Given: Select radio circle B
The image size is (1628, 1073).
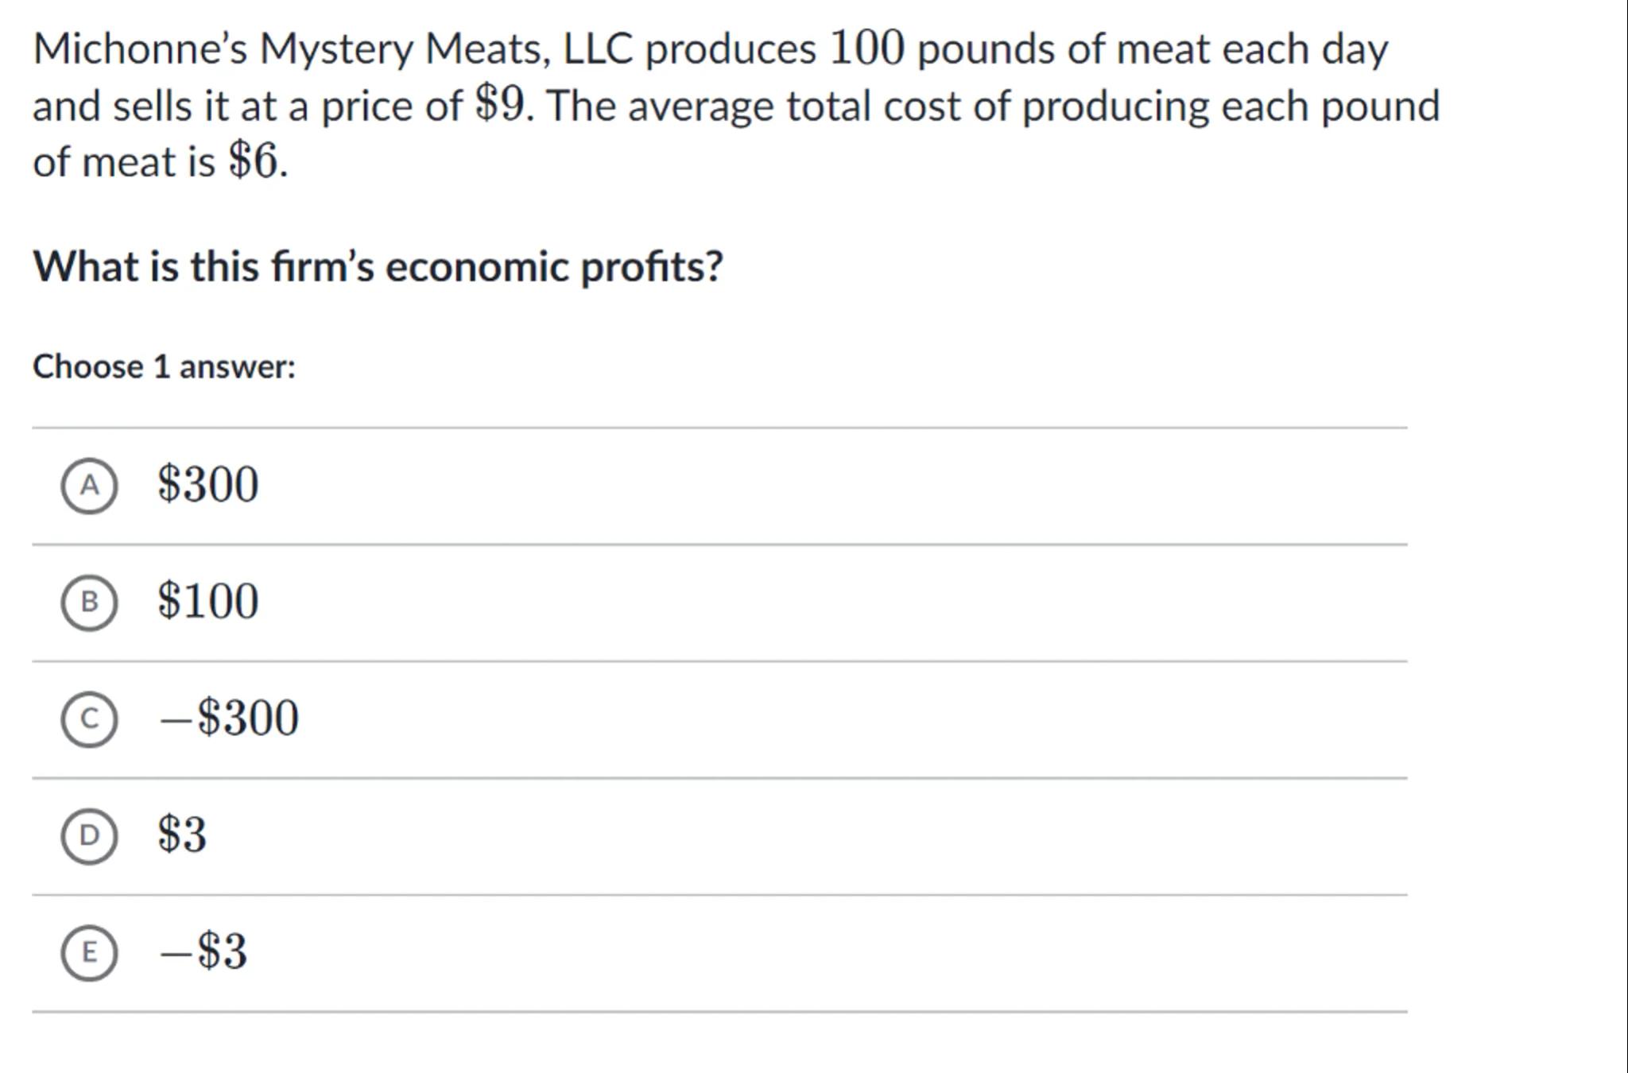Looking at the screenshot, I should 89,602.
